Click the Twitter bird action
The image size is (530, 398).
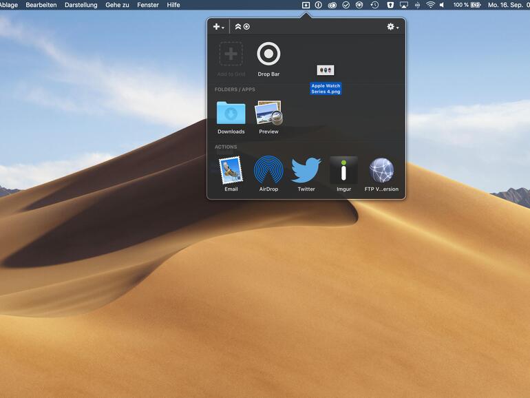[306, 170]
